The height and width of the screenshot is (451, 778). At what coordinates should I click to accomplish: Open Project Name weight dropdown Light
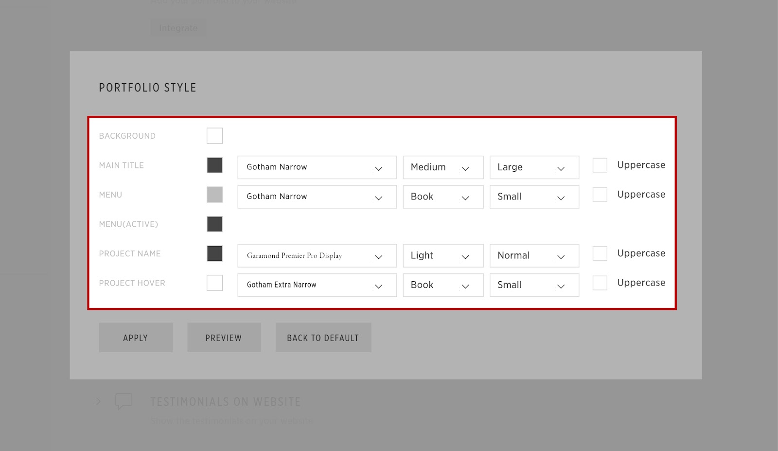click(x=443, y=256)
